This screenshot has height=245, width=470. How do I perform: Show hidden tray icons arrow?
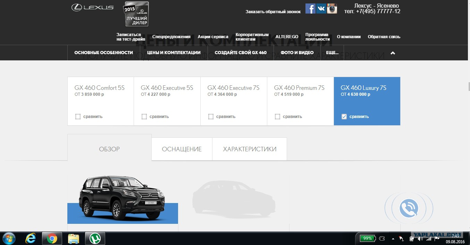tap(393, 239)
